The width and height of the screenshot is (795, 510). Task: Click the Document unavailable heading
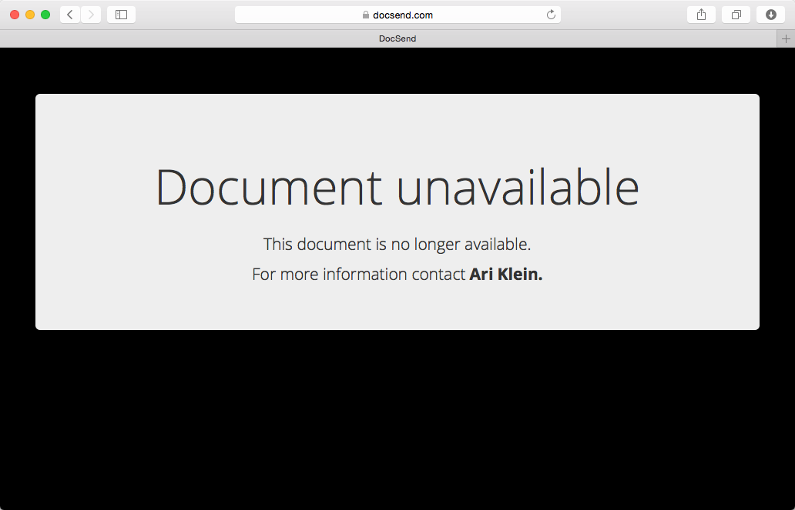tap(397, 187)
